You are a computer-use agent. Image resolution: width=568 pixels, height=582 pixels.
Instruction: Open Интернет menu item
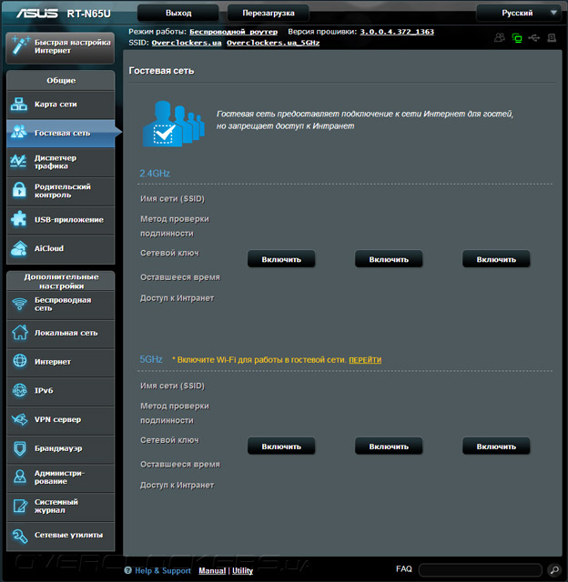coord(61,362)
